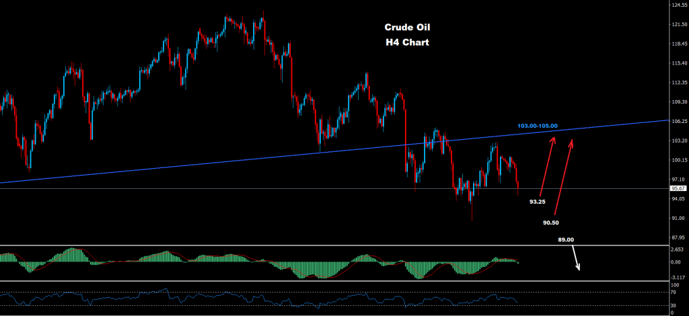
Task: Click the 124.55 price scale label
Action: tap(677, 5)
